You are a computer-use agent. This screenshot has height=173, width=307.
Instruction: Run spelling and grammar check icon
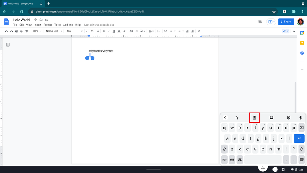click(x=21, y=31)
